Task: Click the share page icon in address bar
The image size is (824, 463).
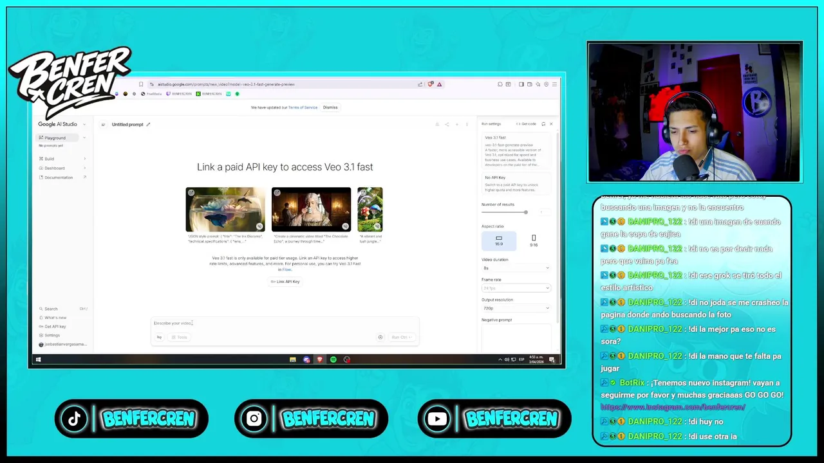Action: point(420,84)
